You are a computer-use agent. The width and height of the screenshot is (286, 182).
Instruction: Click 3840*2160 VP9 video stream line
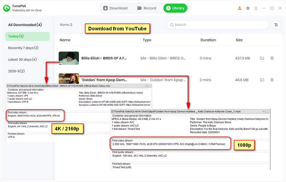(34, 116)
